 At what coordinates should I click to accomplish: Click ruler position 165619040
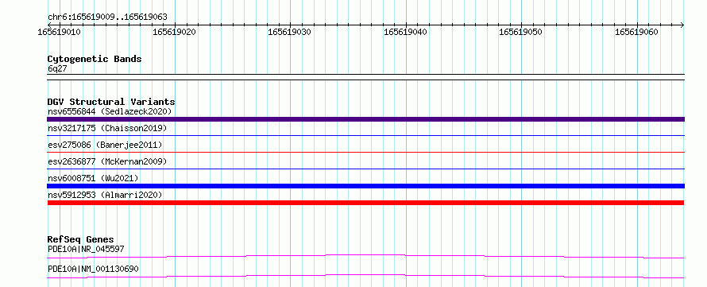405,33
